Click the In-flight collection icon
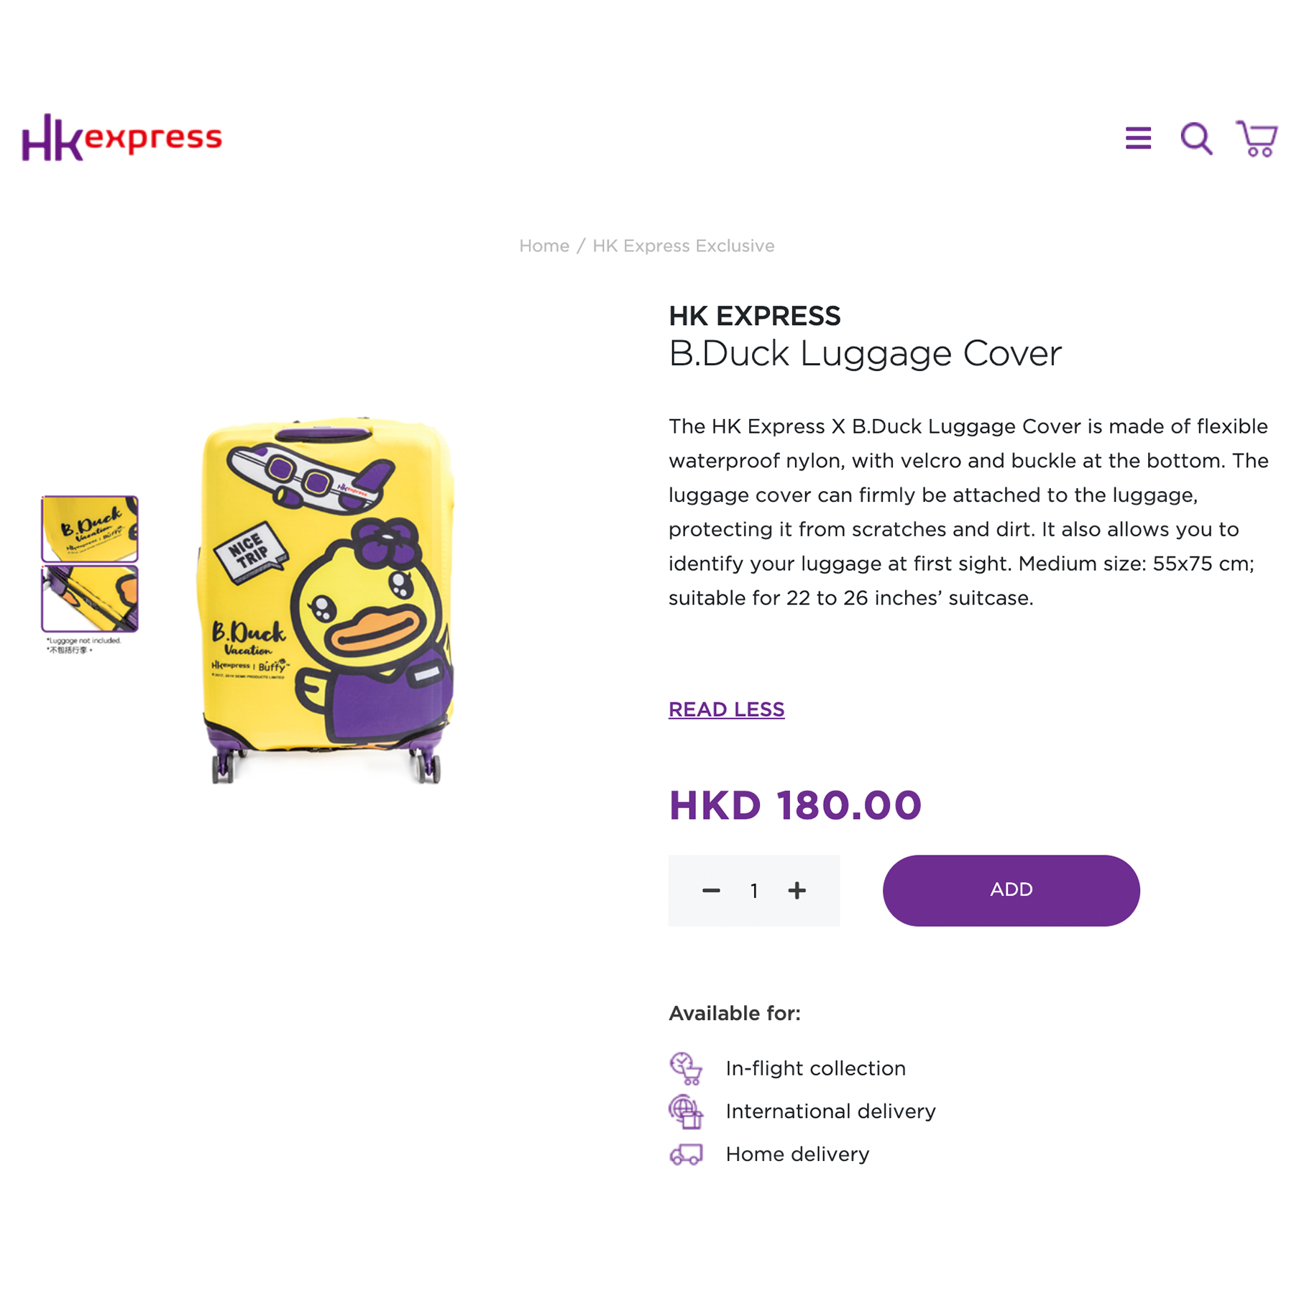The image size is (1294, 1294). tap(686, 1068)
